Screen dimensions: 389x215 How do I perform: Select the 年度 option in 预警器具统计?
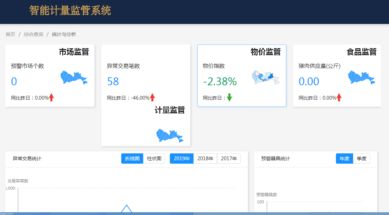pos(344,158)
